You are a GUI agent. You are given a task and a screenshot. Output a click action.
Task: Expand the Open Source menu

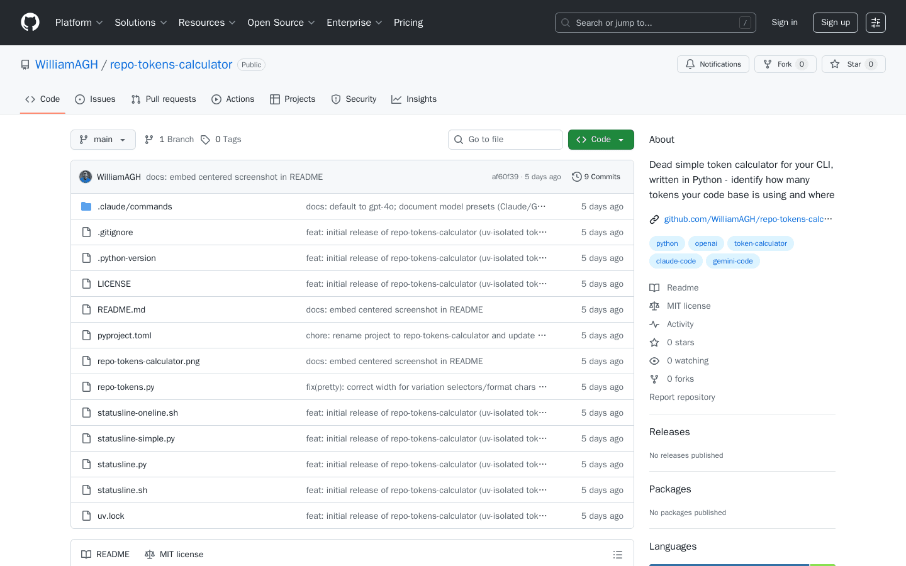click(281, 23)
